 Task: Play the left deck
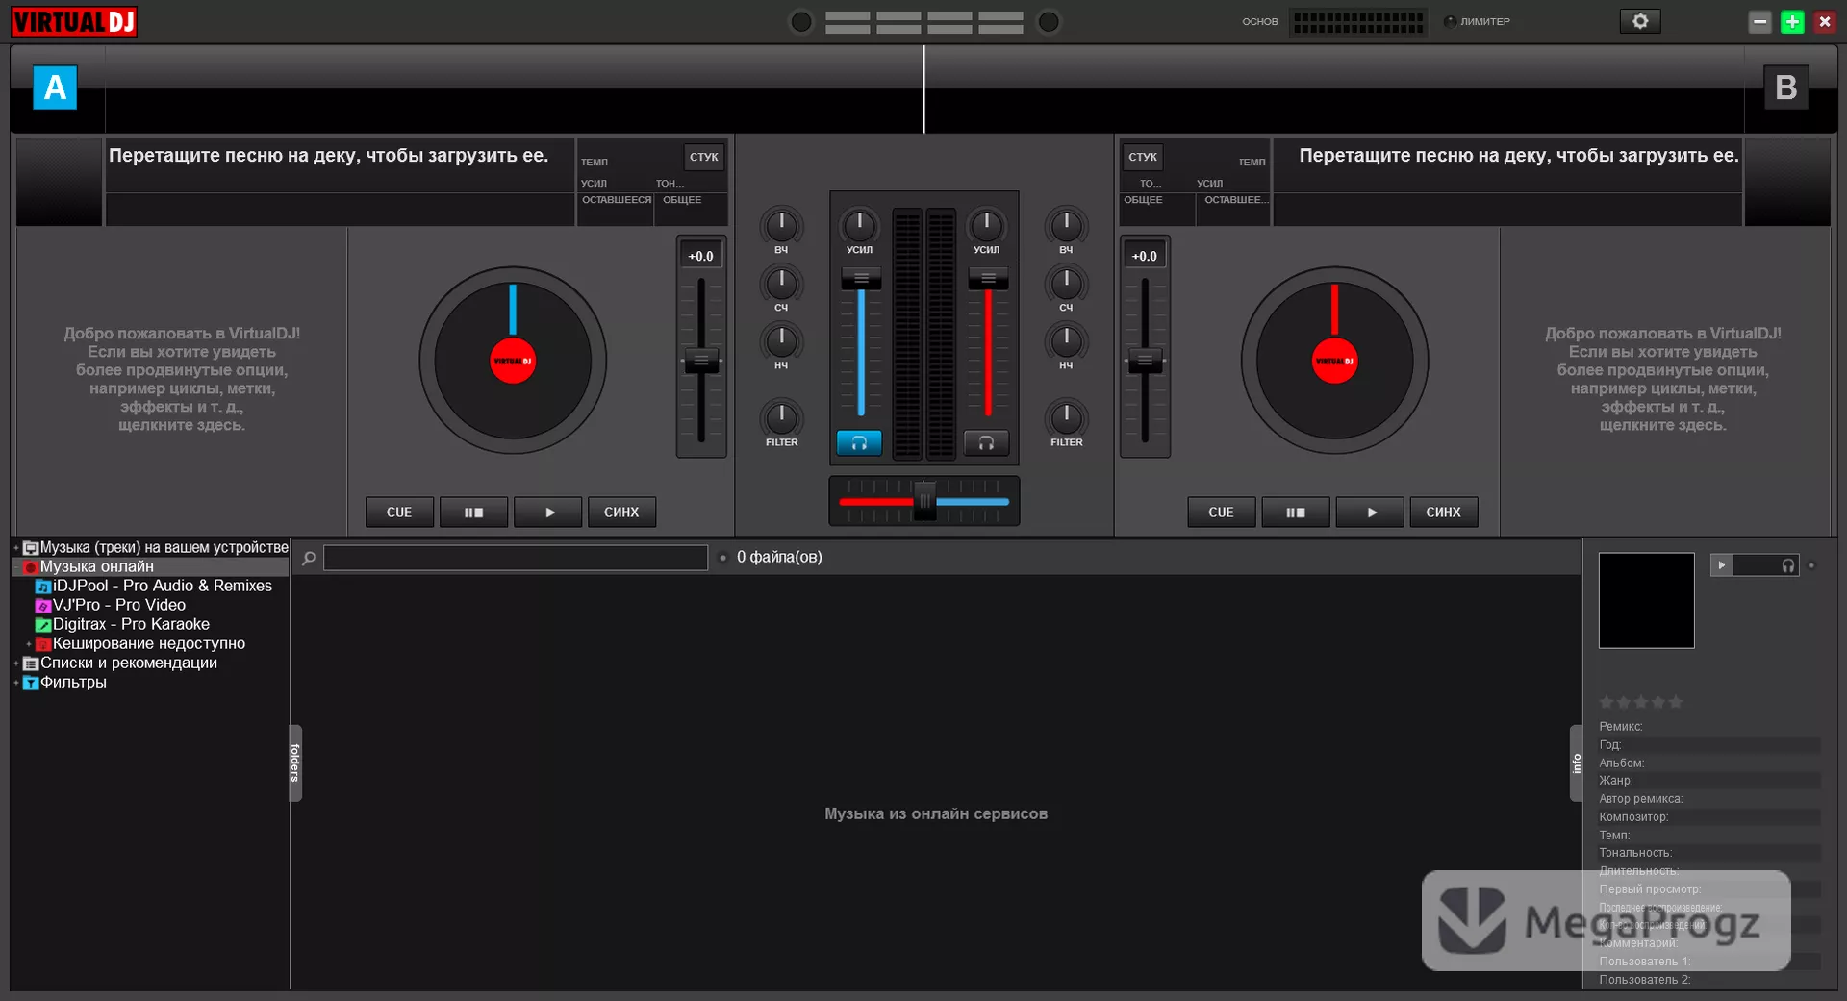[548, 513]
